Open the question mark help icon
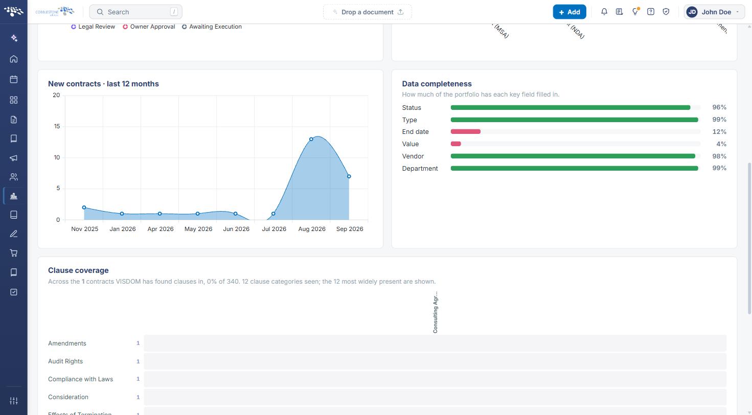Image resolution: width=752 pixels, height=415 pixels. tap(651, 12)
